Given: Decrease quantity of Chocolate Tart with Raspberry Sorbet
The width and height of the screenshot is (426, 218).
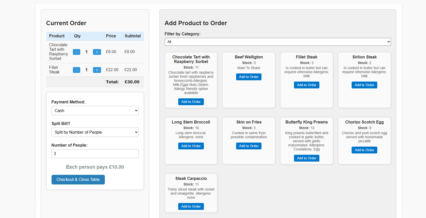Looking at the screenshot, I should 76,52.
